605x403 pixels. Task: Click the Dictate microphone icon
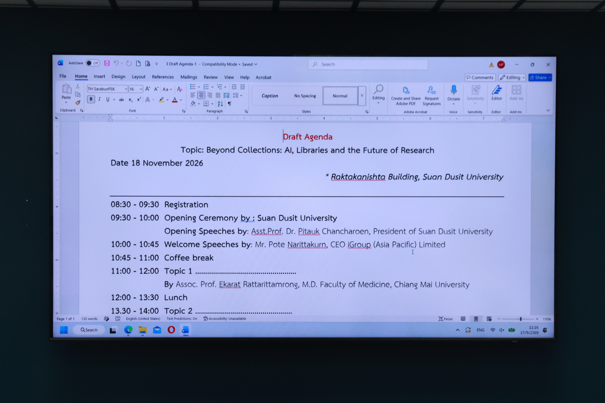coord(454,90)
